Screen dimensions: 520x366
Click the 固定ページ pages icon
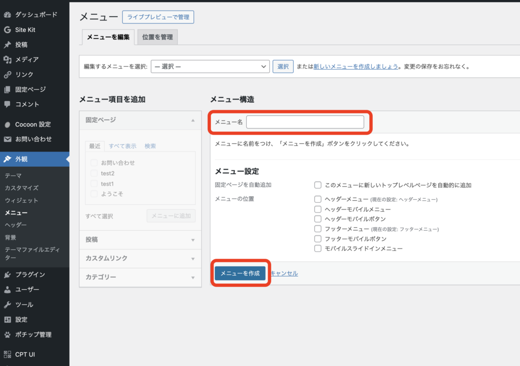7,89
